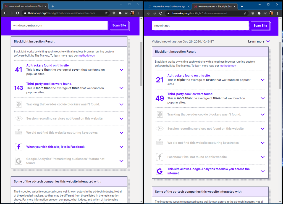Click the Facebook icon in windowscentral results

[x=19, y=147]
